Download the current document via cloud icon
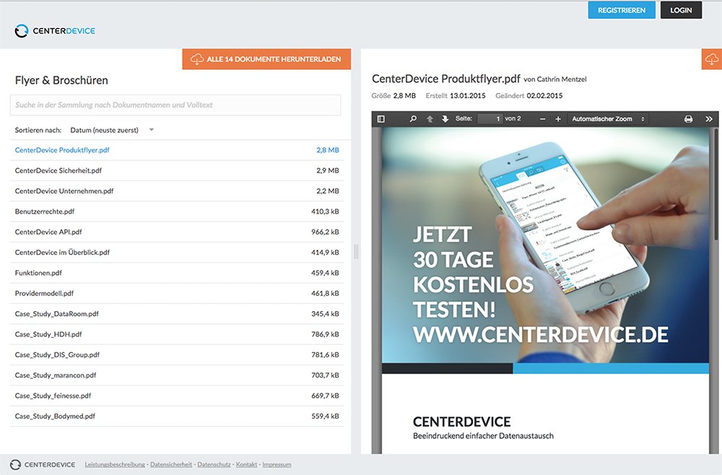Viewport: 722px width, 475px height. pos(711,59)
